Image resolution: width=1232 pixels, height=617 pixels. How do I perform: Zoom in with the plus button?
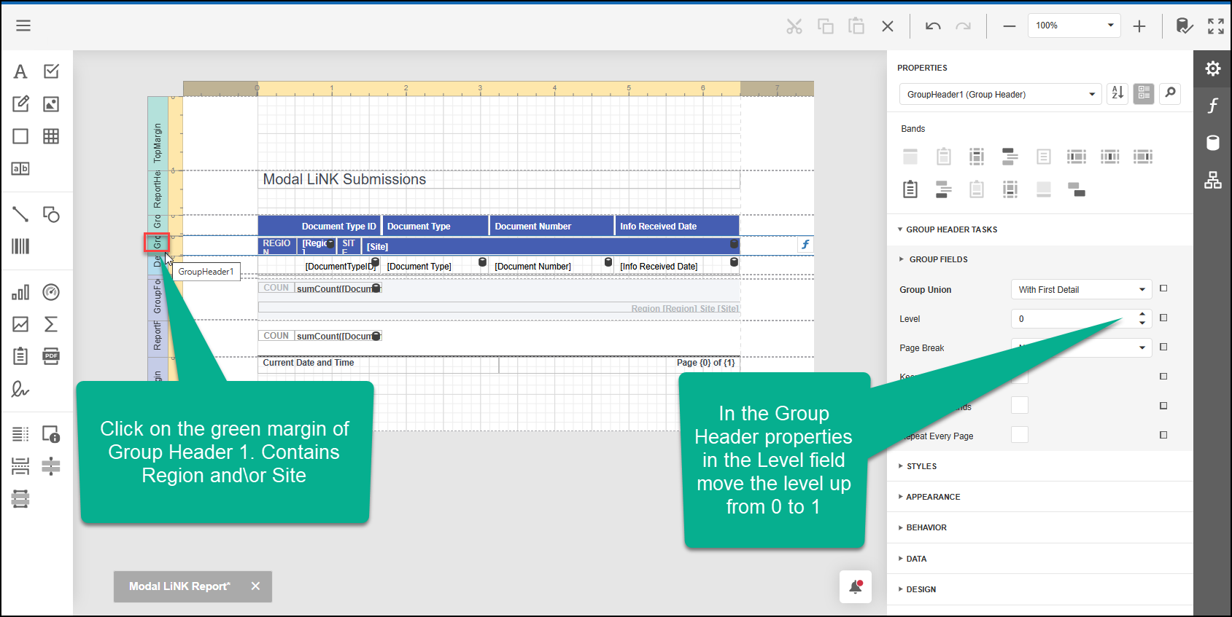coord(1139,26)
